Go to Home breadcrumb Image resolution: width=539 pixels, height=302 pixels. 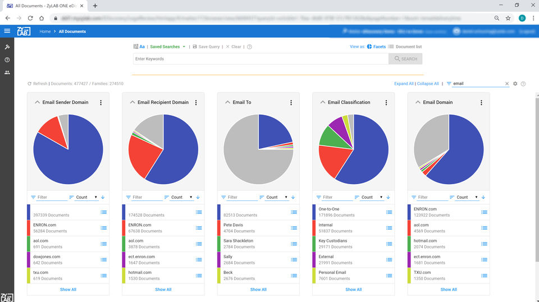[45, 31]
